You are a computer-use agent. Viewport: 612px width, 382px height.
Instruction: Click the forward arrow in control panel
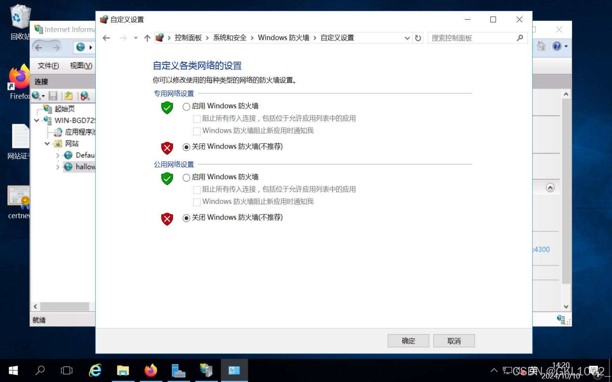(x=123, y=38)
